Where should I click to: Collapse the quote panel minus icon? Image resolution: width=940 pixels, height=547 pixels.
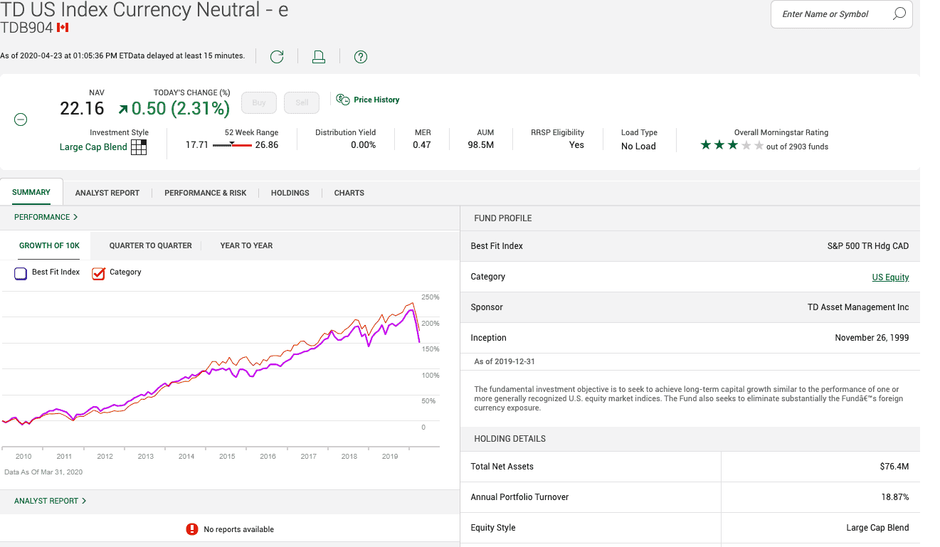tap(21, 120)
